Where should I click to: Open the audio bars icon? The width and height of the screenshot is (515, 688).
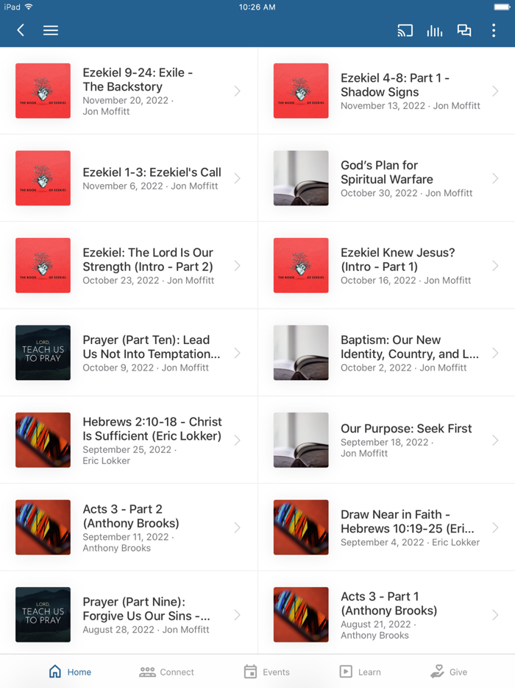pos(434,30)
